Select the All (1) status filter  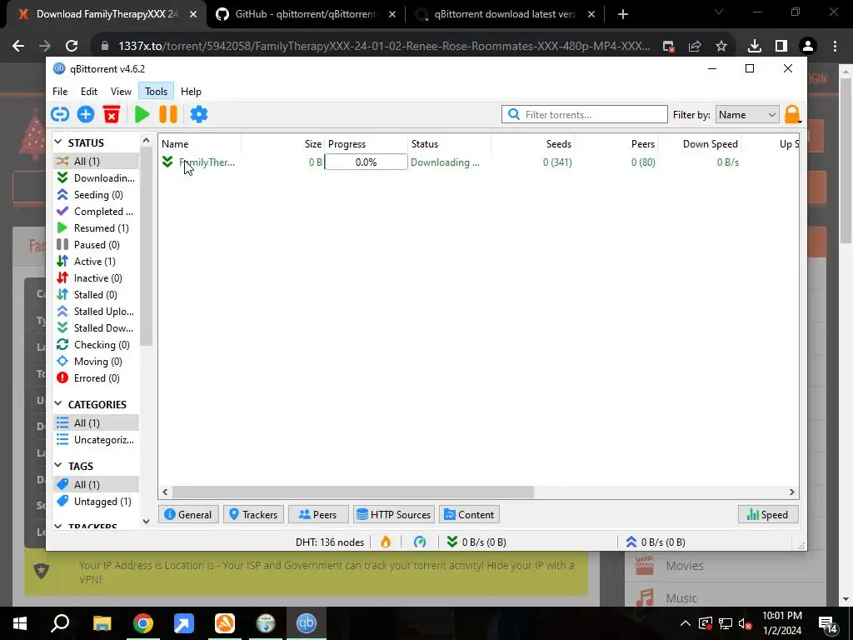pos(97,161)
